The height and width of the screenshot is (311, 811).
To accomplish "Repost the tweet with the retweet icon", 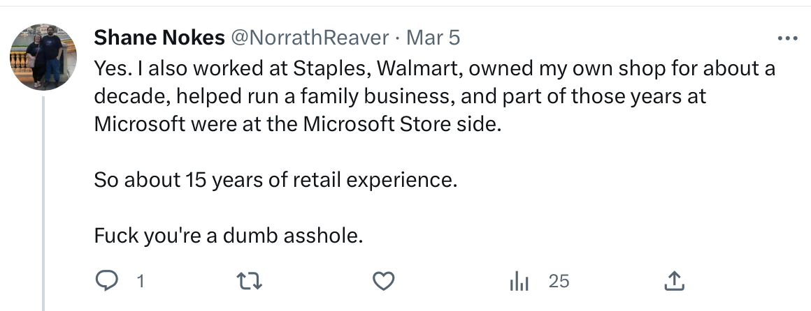I will click(x=250, y=282).
